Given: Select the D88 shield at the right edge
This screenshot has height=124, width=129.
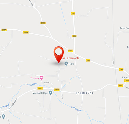Looking at the screenshot, I should click(x=121, y=70).
